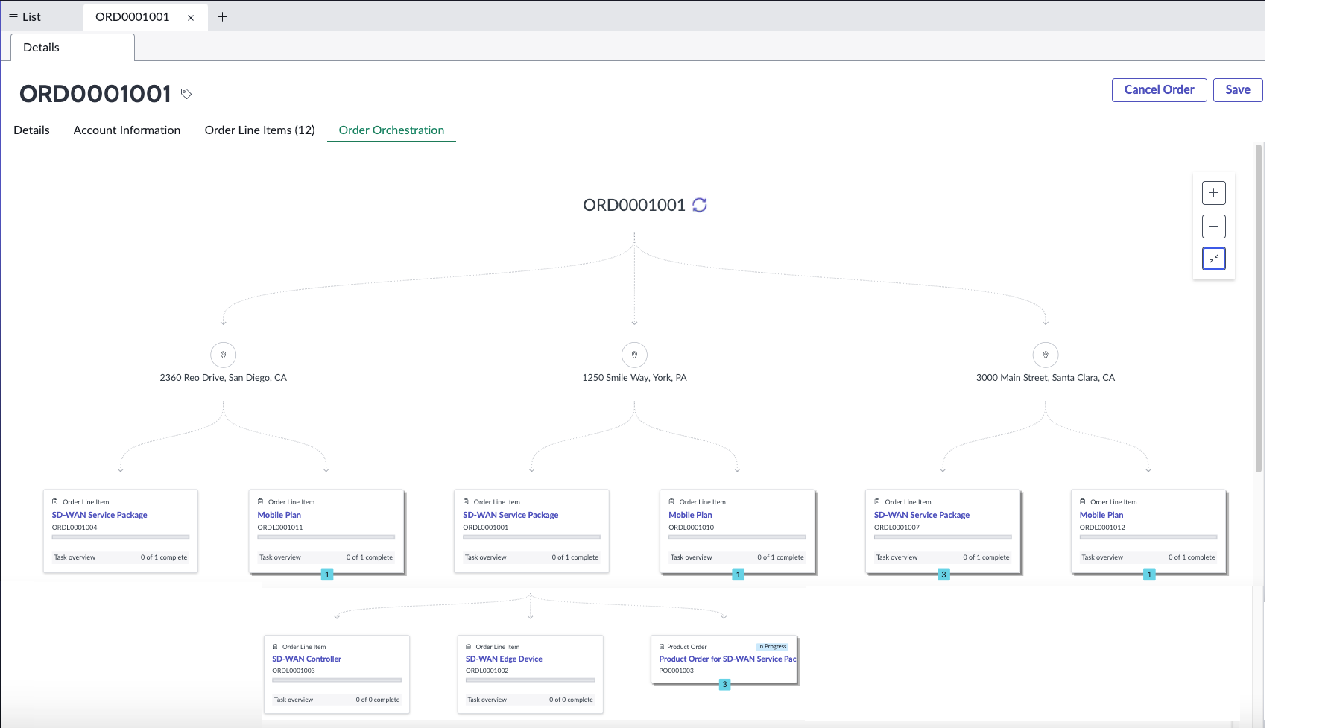This screenshot has width=1331, height=728.
Task: Switch to the Details sub-tab
Action: coord(32,130)
